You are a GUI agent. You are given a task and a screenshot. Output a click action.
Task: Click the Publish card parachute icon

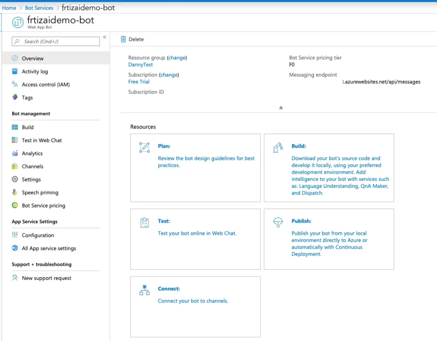pyautogui.click(x=278, y=222)
